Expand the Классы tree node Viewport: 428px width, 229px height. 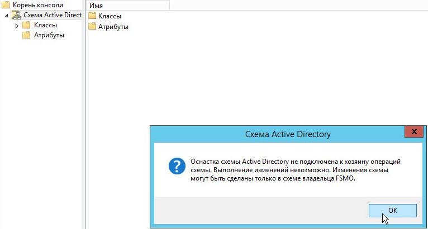(x=17, y=26)
